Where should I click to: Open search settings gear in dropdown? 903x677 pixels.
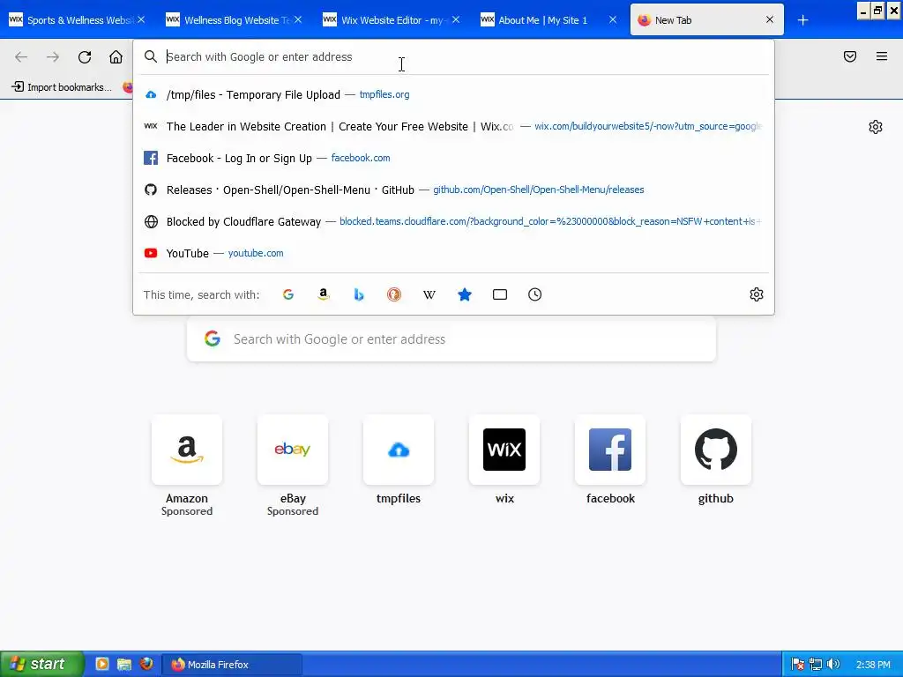pos(757,294)
